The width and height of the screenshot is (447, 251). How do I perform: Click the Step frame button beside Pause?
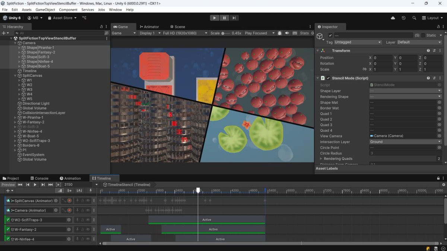234,18
